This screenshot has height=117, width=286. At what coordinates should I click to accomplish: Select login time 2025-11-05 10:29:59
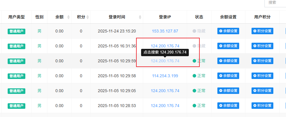coord(117,61)
